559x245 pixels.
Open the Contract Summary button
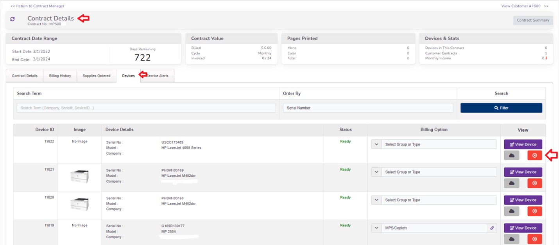[x=532, y=20]
